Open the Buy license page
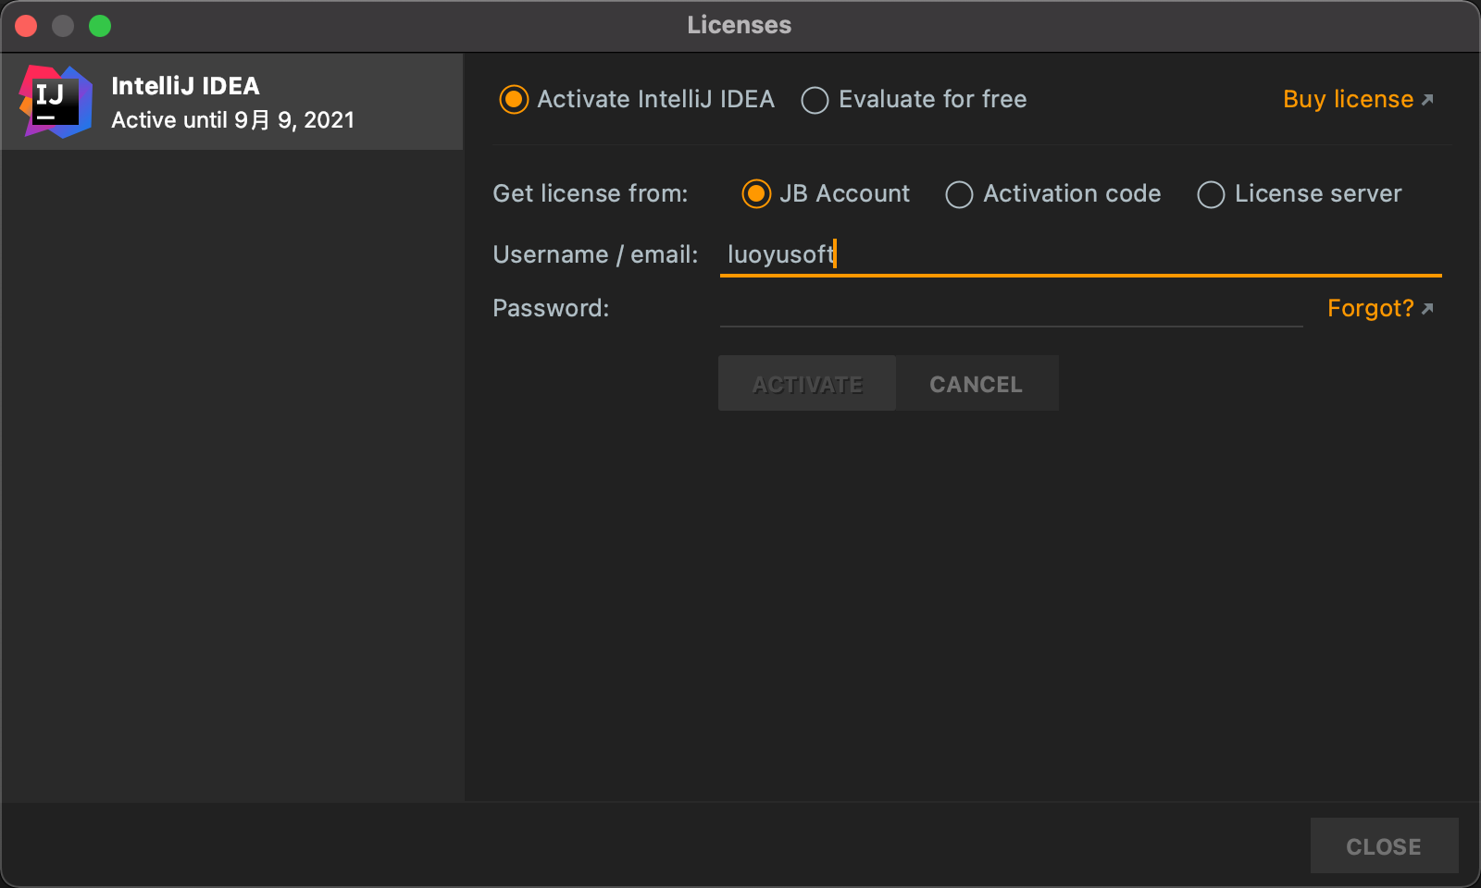1481x888 pixels. 1347,99
